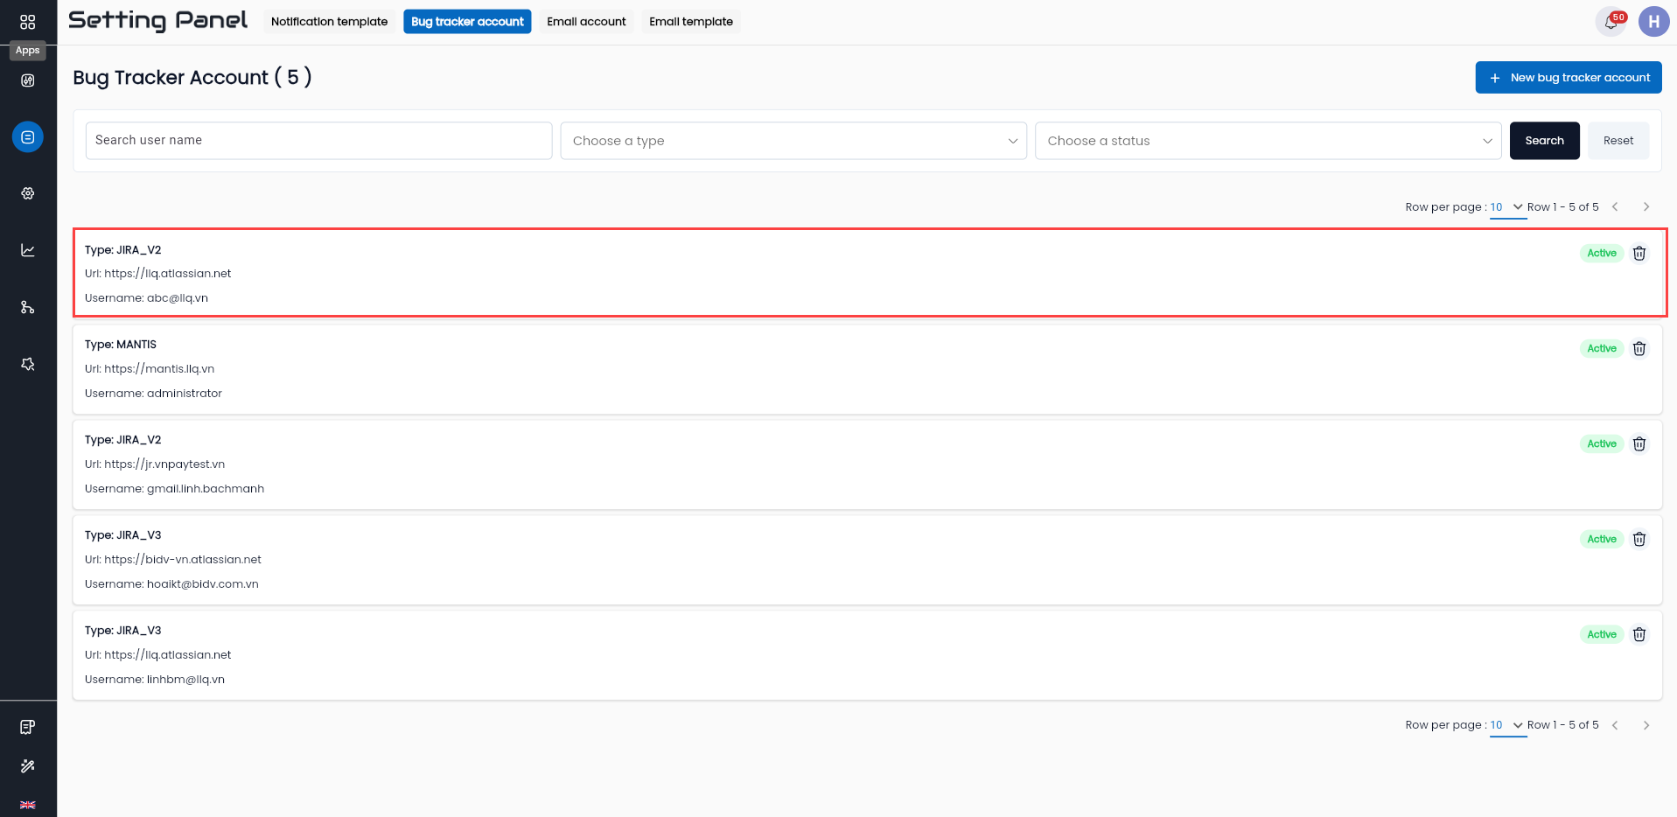Open the Apps grid icon
Screen dimensions: 1677x817
[x=28, y=22]
